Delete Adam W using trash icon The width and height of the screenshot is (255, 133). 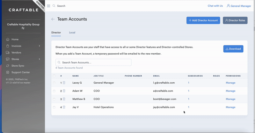[x=64, y=91]
